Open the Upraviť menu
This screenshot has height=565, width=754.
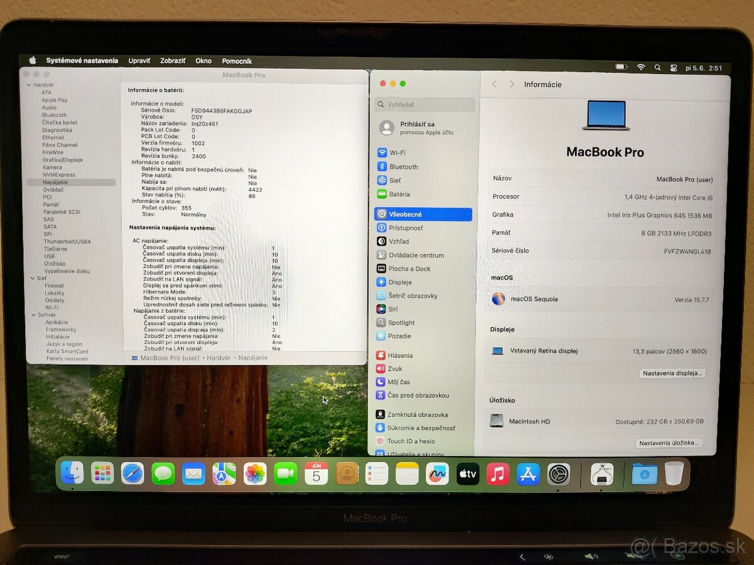point(139,61)
